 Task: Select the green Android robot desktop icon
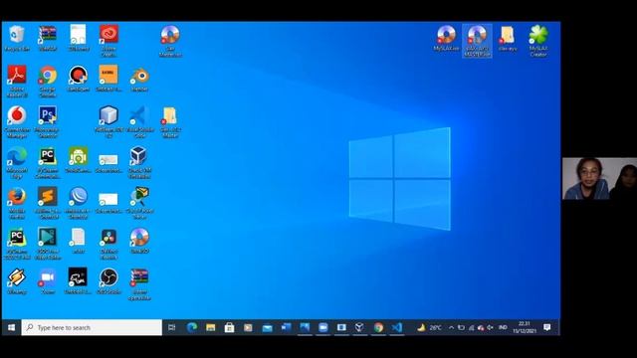78,159
